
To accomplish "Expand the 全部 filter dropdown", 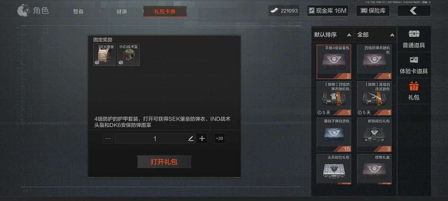I will click(376, 35).
